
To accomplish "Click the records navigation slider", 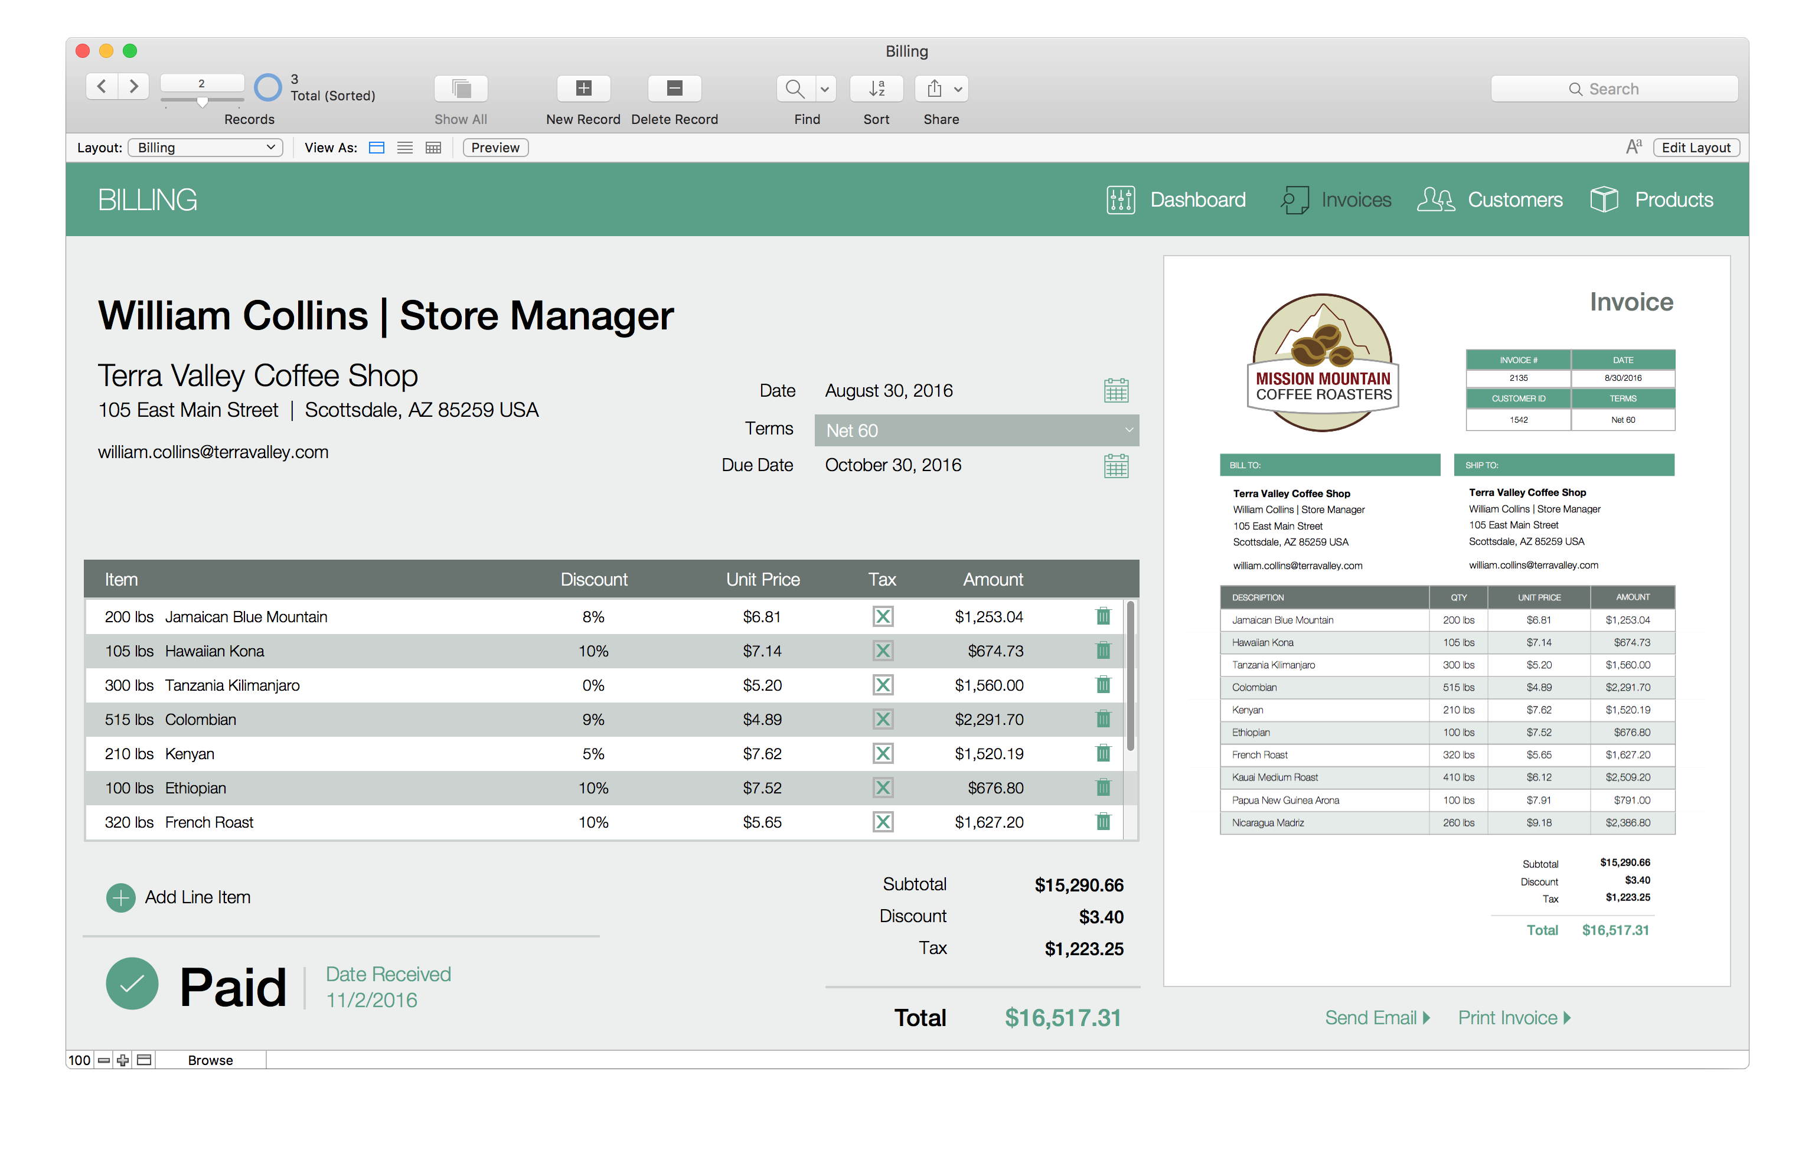I will click(x=203, y=100).
